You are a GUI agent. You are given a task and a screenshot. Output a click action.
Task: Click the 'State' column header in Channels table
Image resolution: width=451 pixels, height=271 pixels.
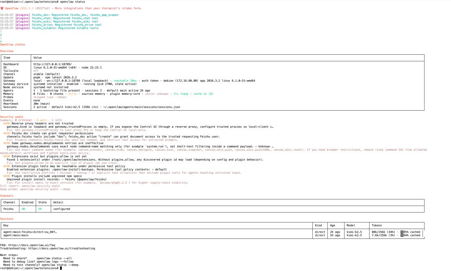pos(42,203)
